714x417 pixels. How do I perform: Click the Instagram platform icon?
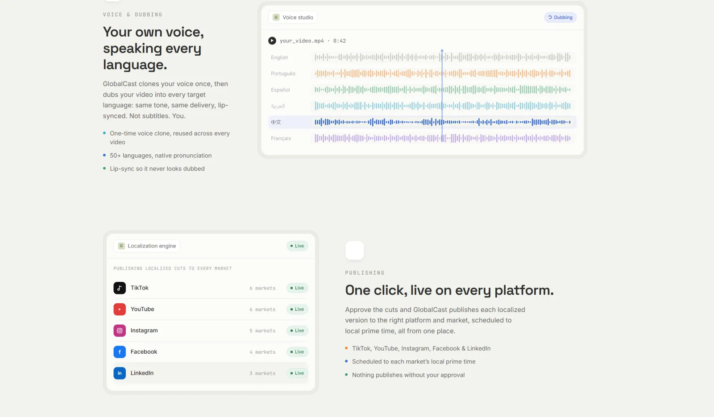click(120, 330)
